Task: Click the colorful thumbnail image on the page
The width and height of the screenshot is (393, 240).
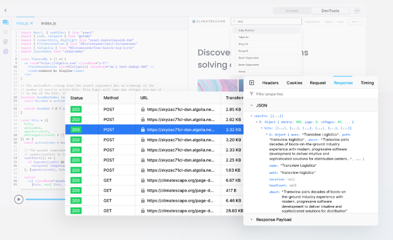Action: coord(218,85)
